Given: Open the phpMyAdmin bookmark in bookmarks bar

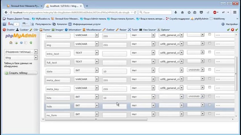Looking at the screenshot, I should point(200,19).
